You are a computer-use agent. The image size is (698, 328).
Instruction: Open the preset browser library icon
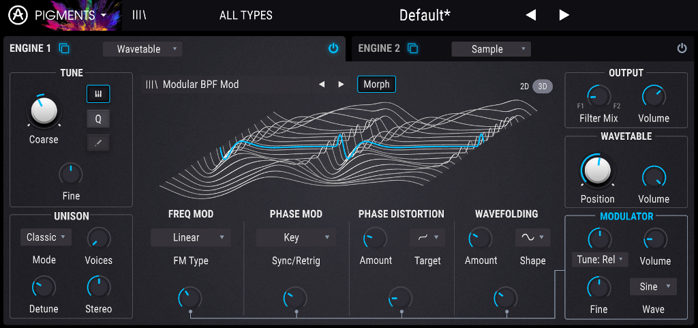point(139,15)
